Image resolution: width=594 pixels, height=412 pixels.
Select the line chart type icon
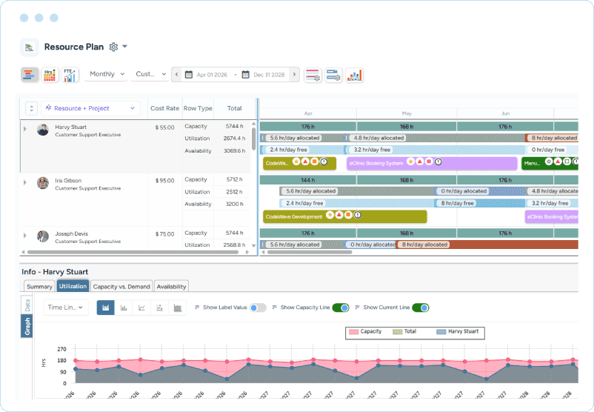(141, 308)
